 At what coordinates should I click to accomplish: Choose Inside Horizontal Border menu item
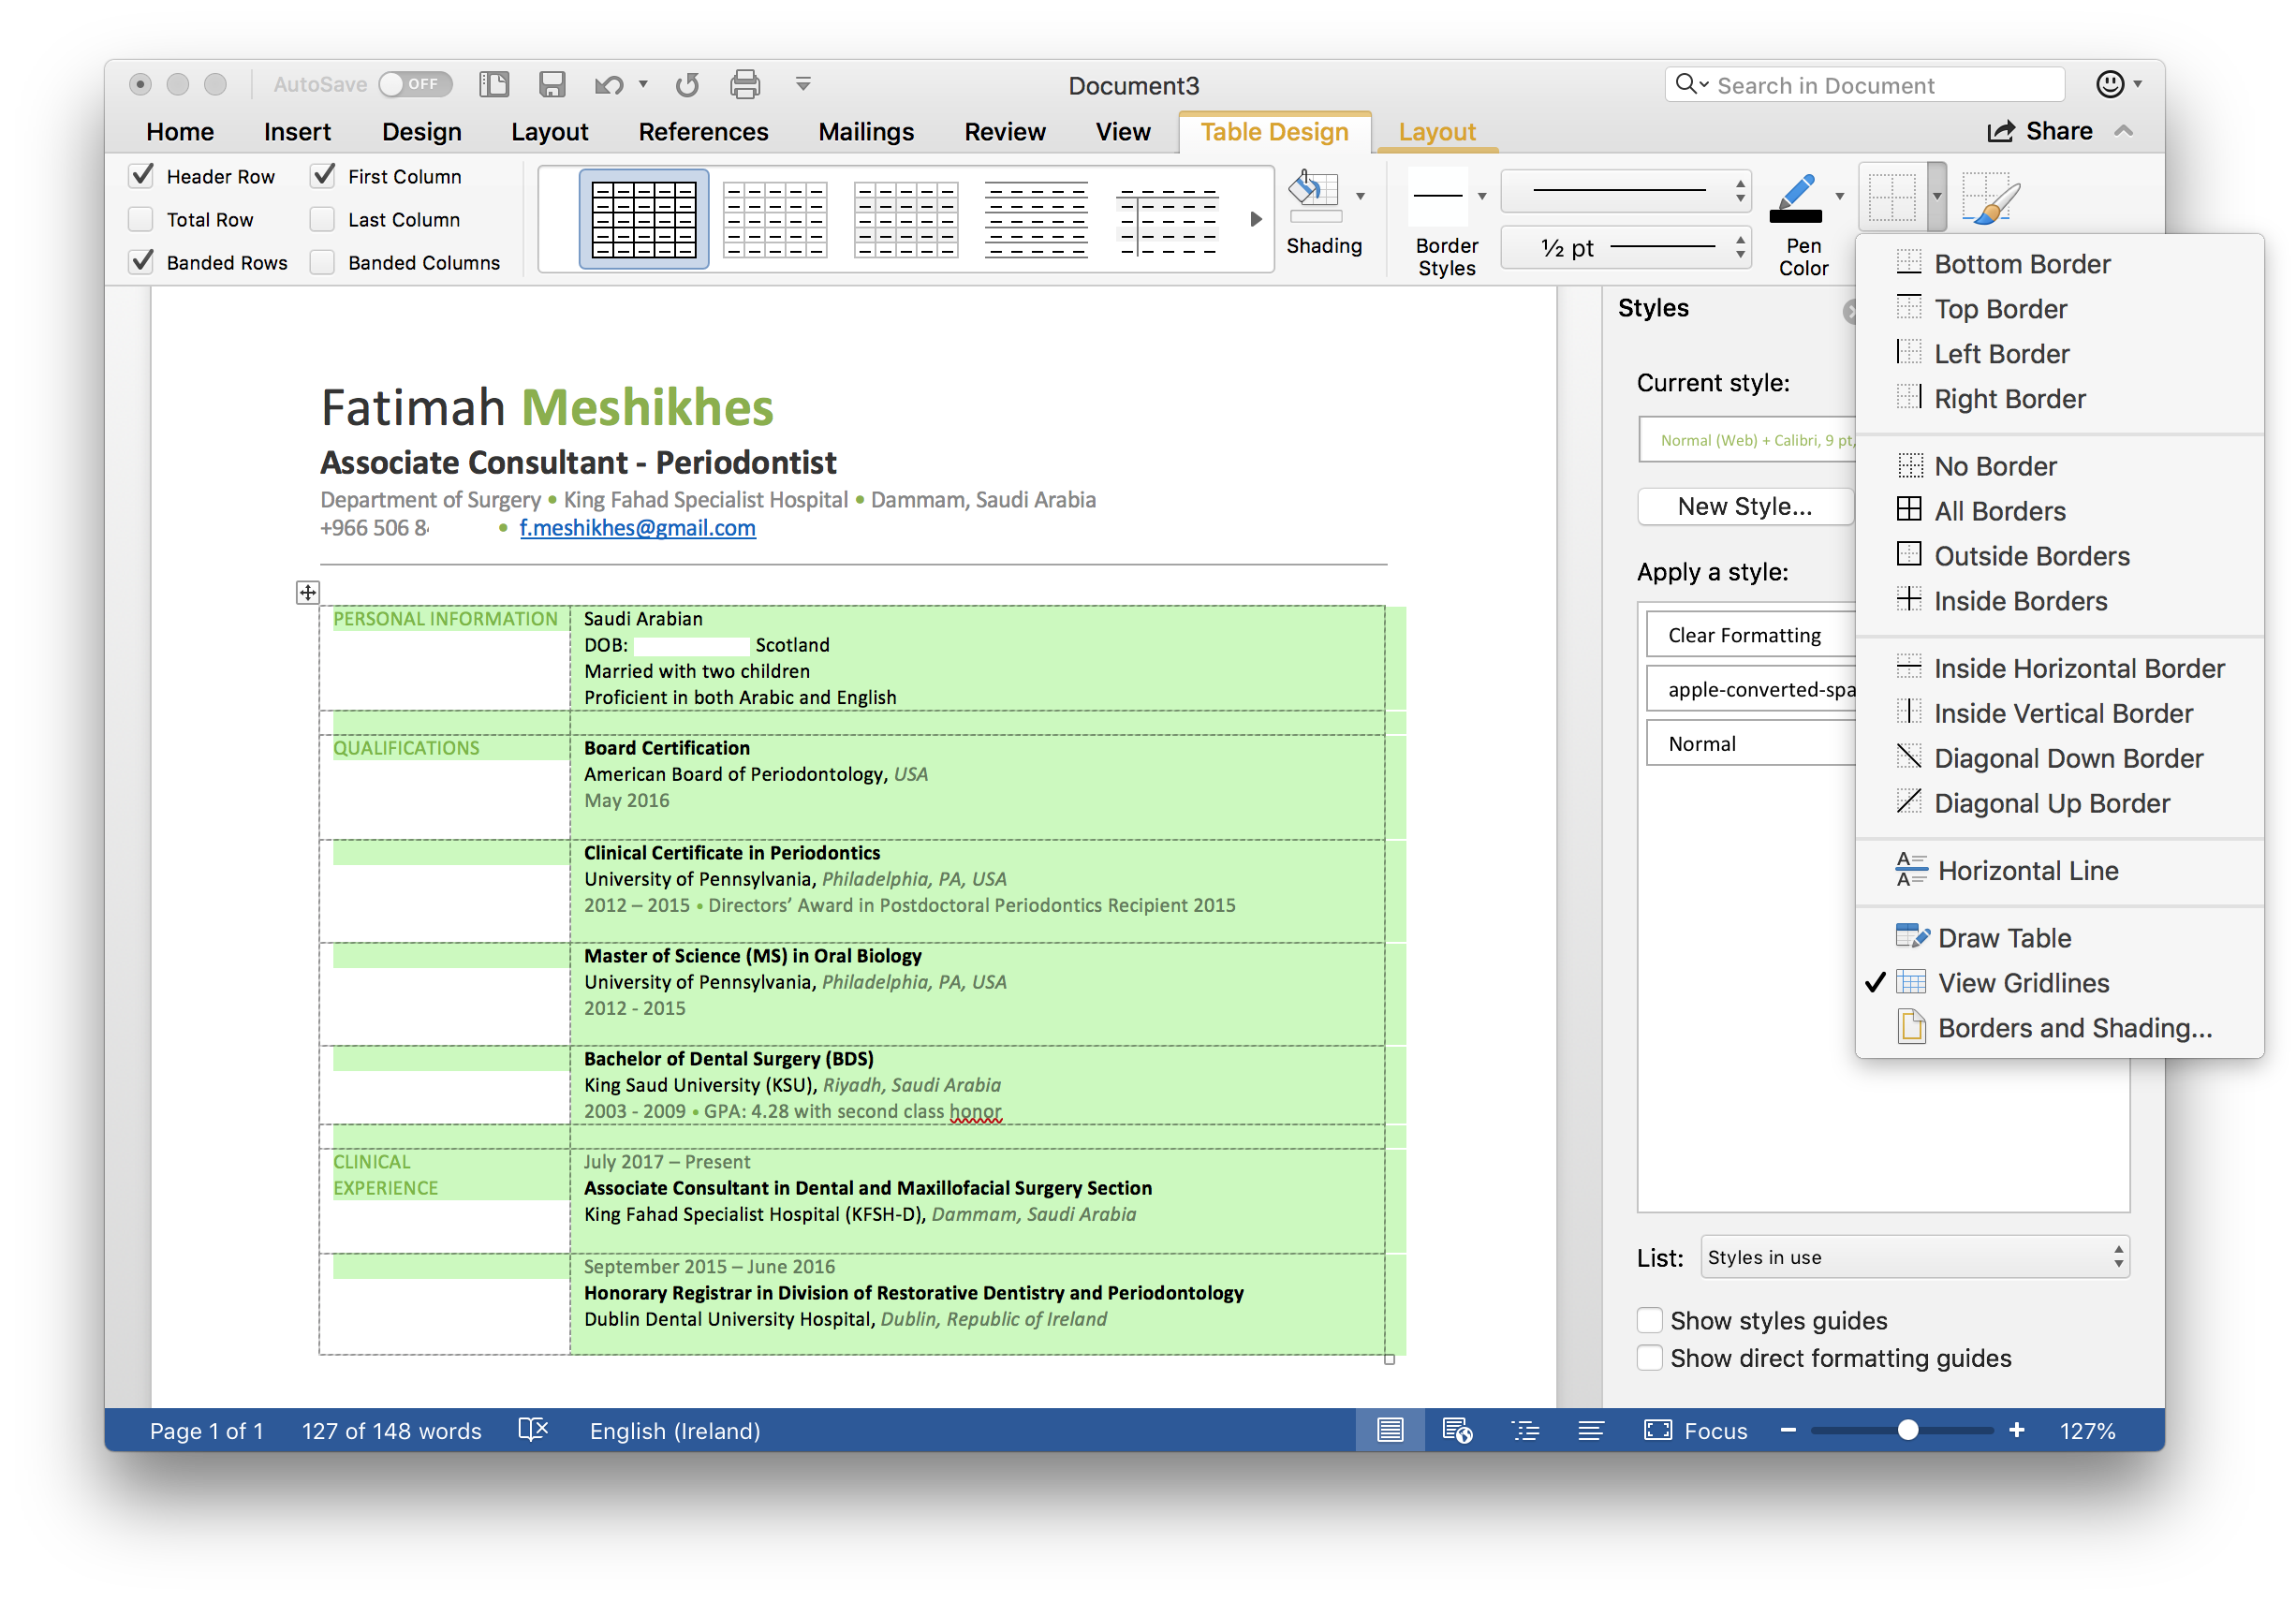coord(2059,667)
